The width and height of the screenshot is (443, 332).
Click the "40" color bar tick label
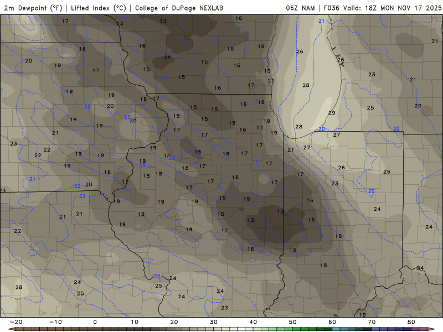coord(253,322)
